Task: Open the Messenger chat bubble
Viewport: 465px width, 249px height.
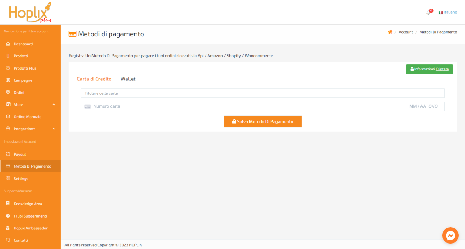Action: point(450,235)
